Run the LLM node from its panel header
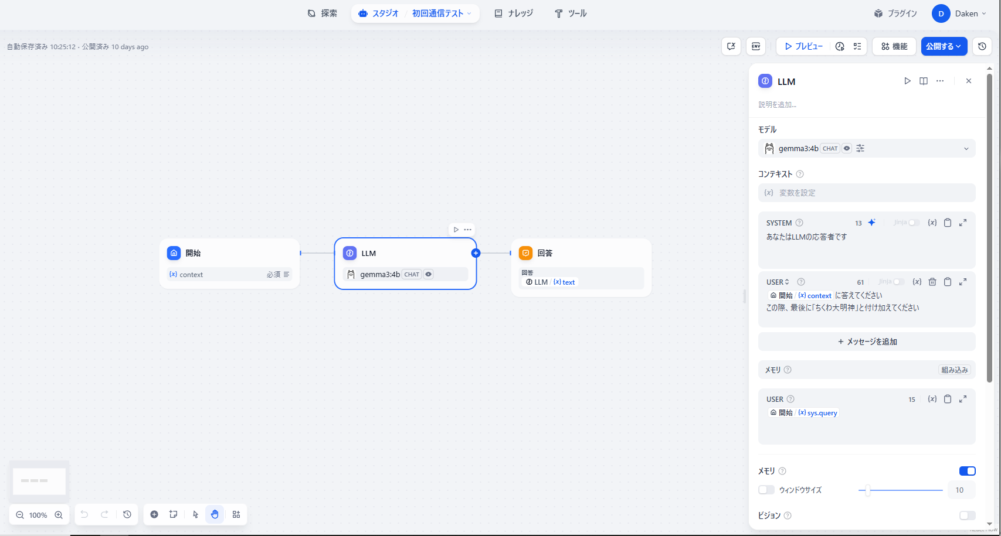This screenshot has width=1001, height=536. pos(907,81)
